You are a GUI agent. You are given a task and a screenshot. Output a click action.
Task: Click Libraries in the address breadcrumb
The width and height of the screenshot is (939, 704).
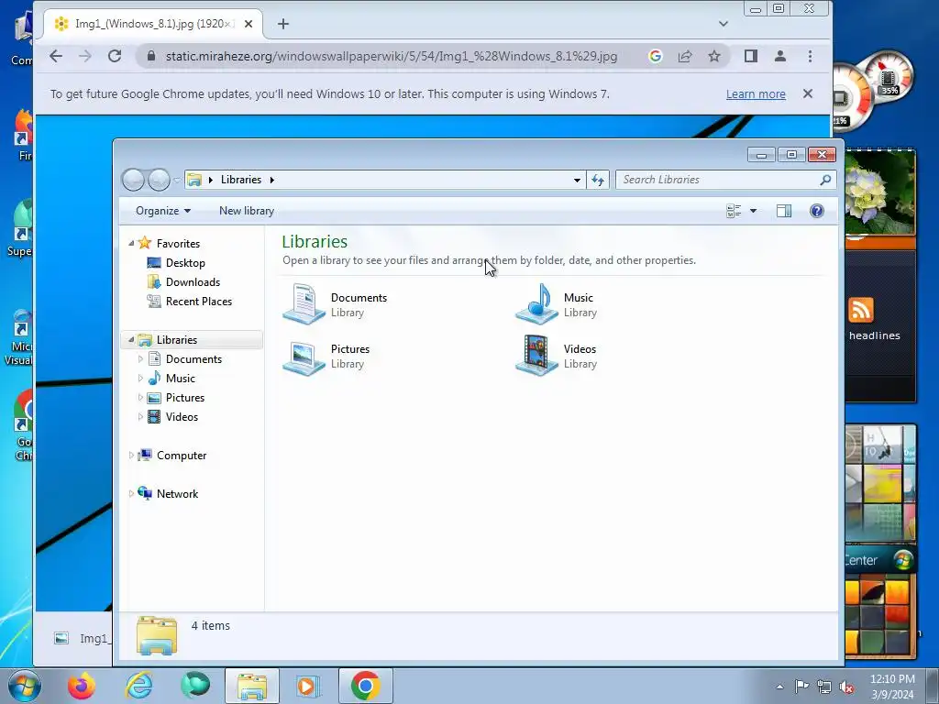(241, 180)
